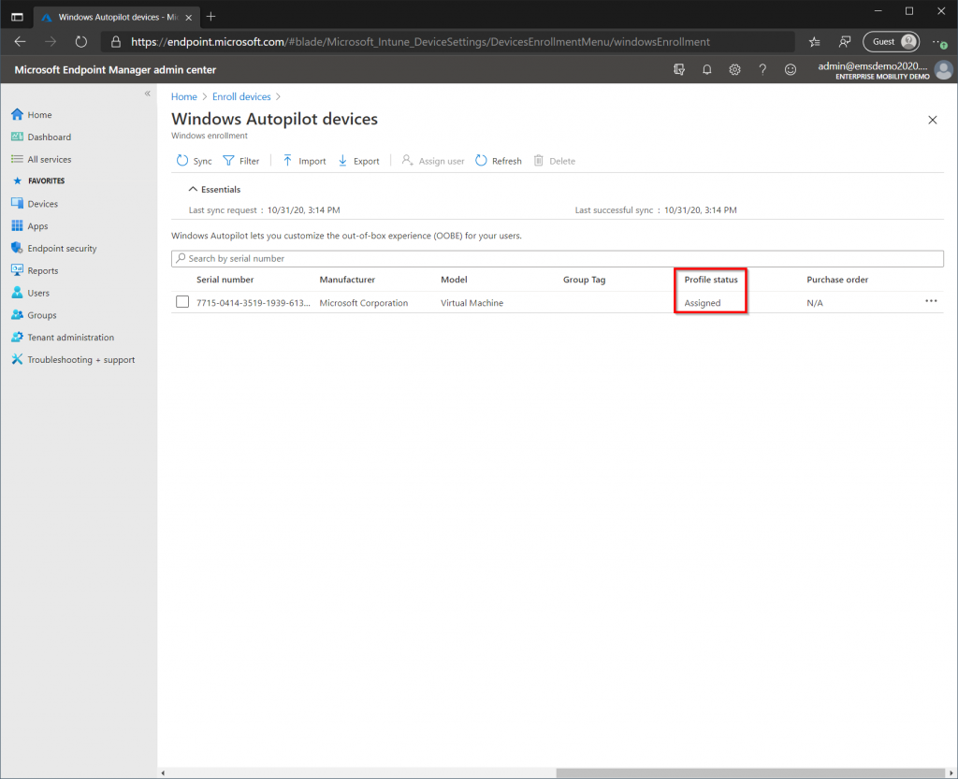Open Apps in the sidebar

(29, 226)
